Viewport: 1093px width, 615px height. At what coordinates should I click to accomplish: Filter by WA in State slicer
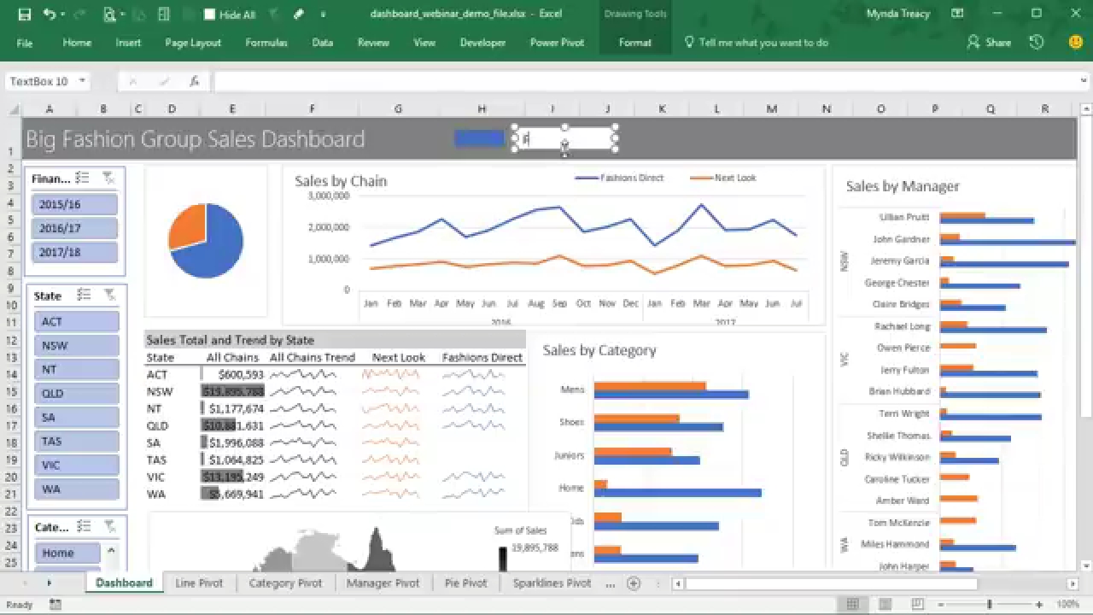76,489
